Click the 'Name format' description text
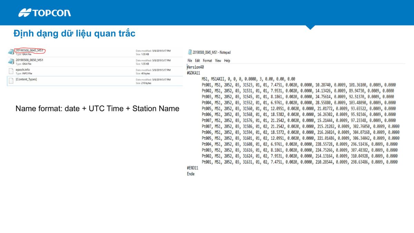Image resolution: width=414 pixels, height=233 pixels. click(x=97, y=109)
